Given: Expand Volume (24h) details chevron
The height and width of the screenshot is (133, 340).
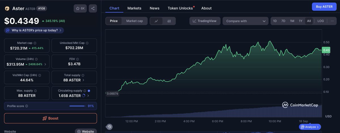Looking at the screenshot, I should [45, 65].
